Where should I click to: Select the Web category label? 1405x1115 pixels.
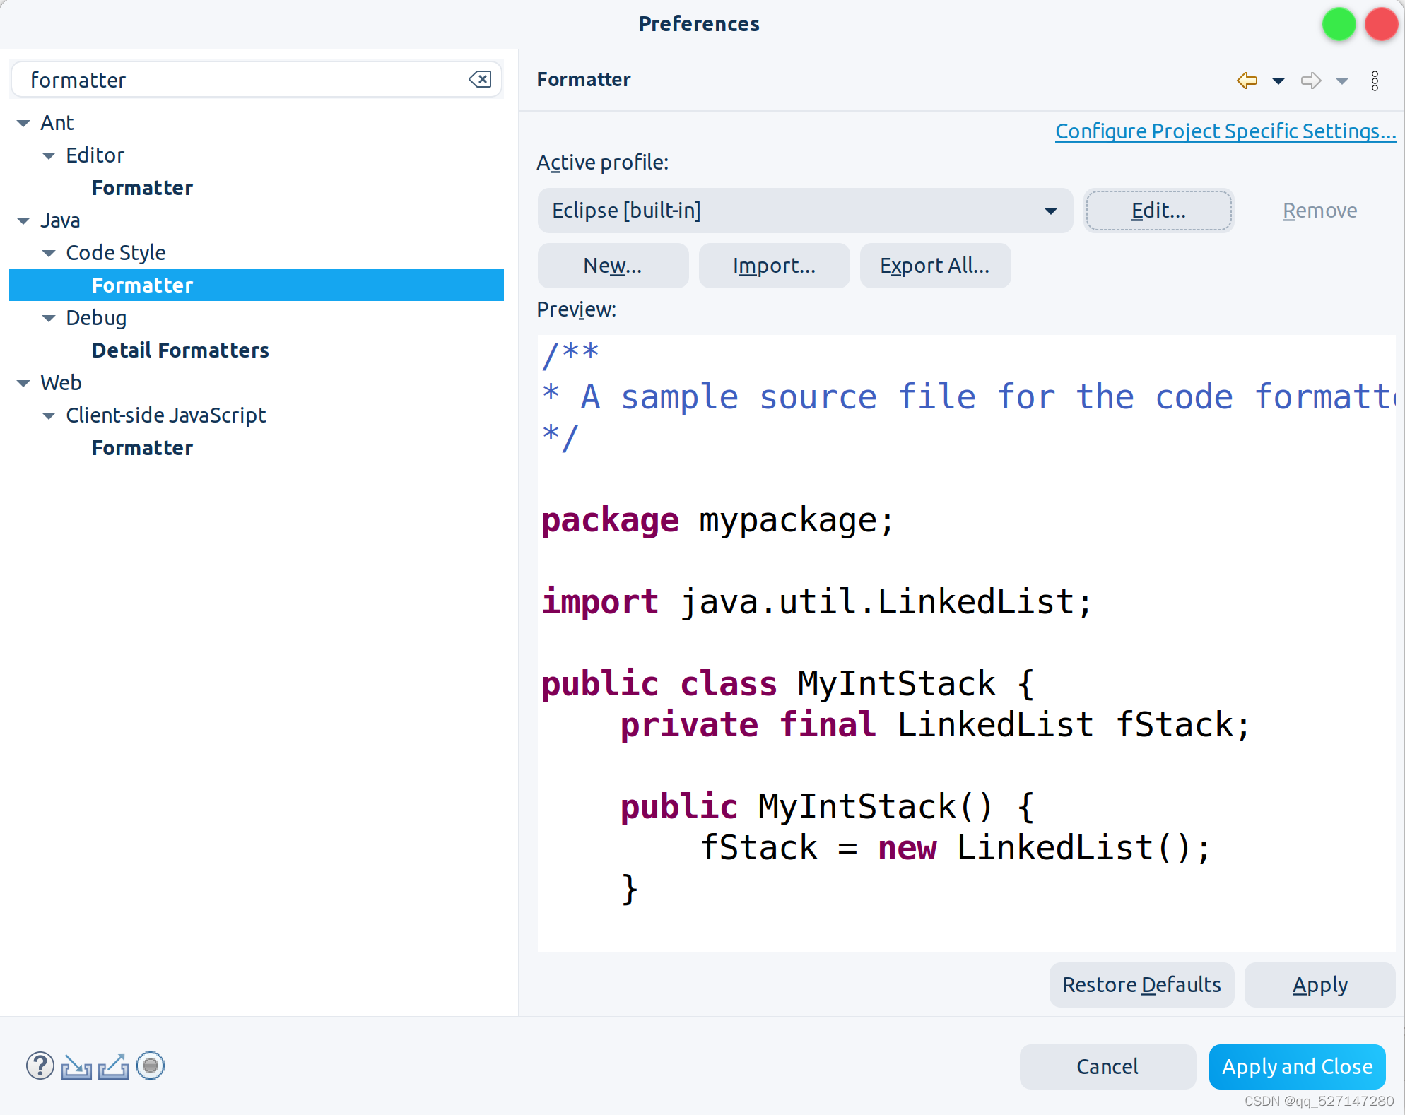tap(61, 383)
